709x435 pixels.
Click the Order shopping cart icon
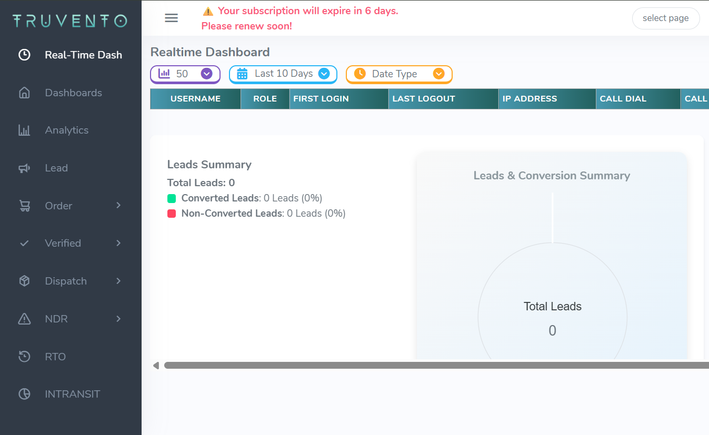tap(24, 206)
